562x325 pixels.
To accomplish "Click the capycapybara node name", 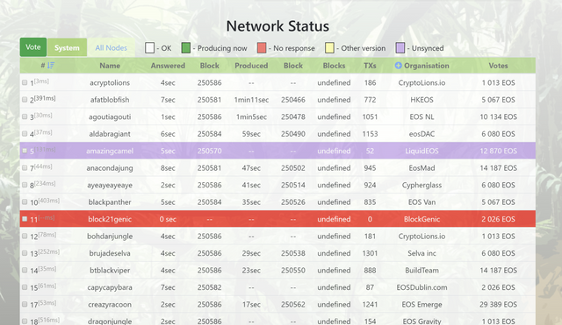I will [110, 287].
